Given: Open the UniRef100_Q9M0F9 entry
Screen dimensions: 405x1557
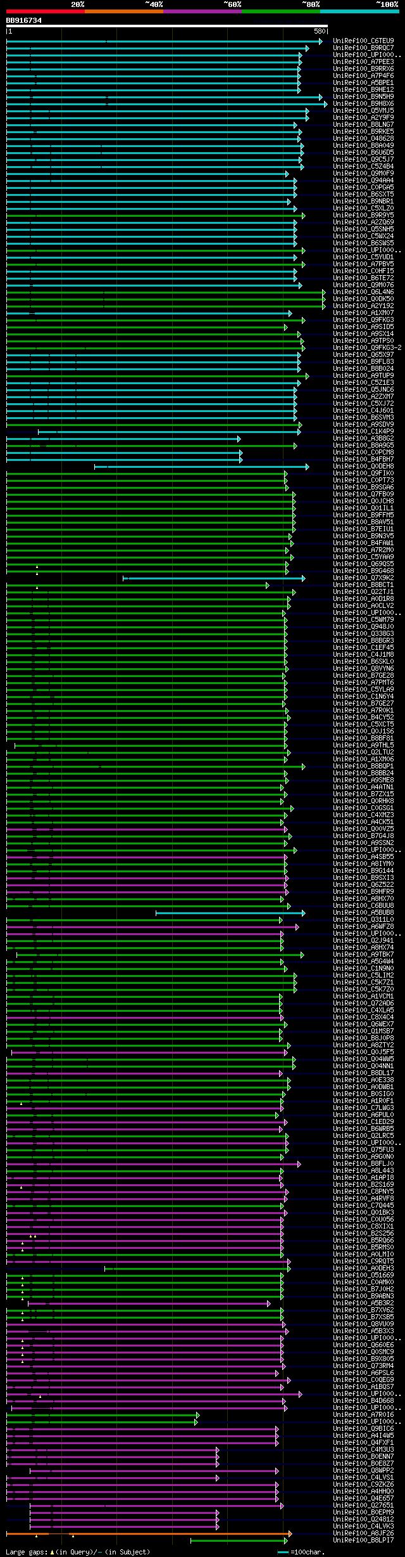Looking at the screenshot, I should (x=363, y=173).
